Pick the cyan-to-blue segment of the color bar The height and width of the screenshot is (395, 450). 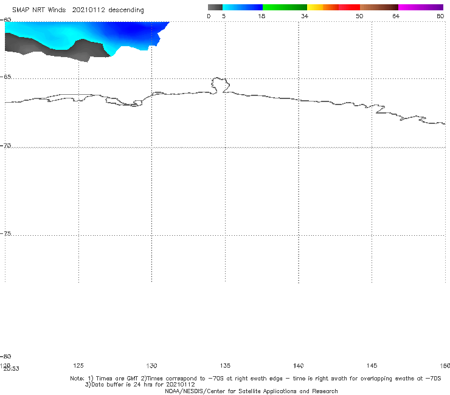pos(243,7)
